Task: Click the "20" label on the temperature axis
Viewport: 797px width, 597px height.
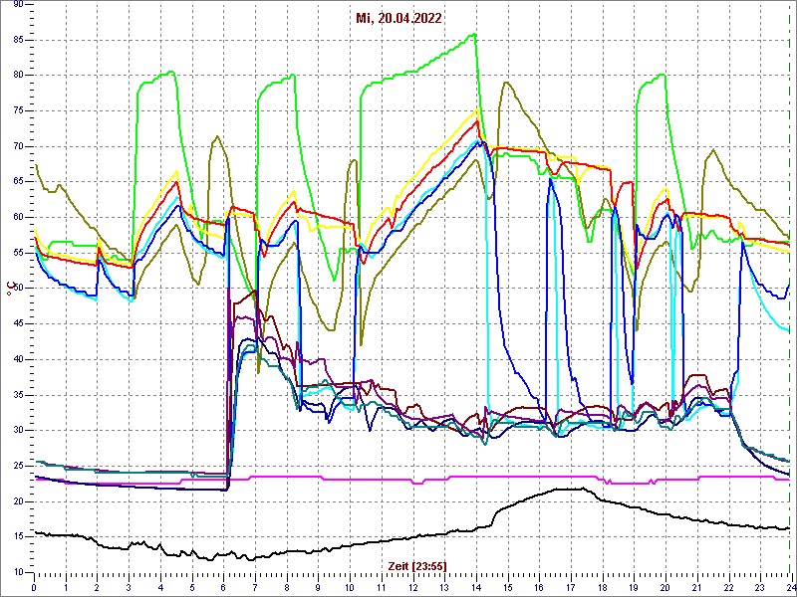Action: coord(17,502)
